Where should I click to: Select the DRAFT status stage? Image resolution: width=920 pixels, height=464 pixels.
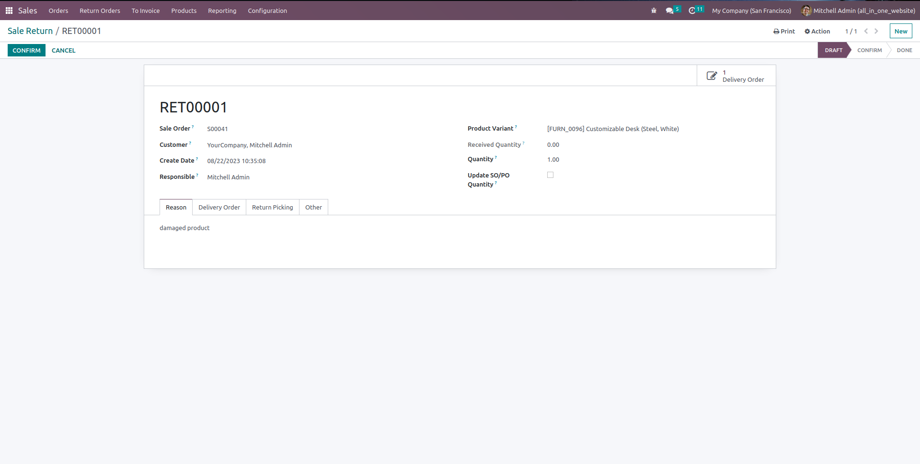pos(834,50)
